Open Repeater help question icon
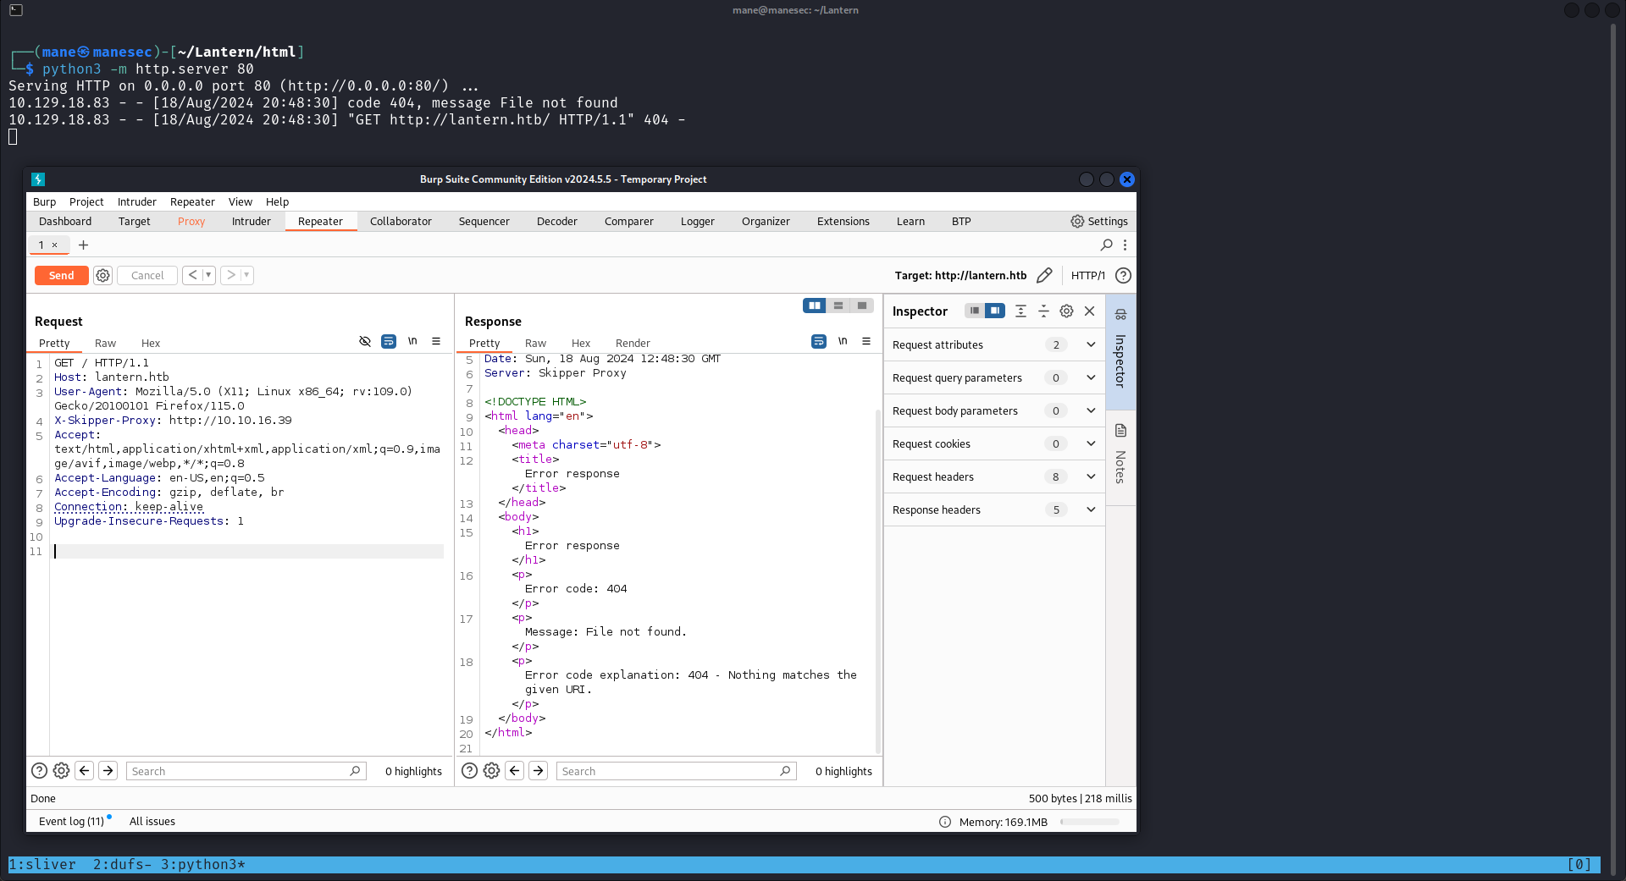The width and height of the screenshot is (1626, 881). 1123,276
